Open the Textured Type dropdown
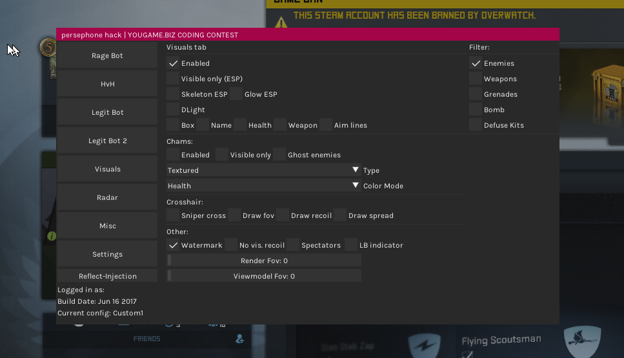The width and height of the screenshot is (624, 358). pos(263,170)
